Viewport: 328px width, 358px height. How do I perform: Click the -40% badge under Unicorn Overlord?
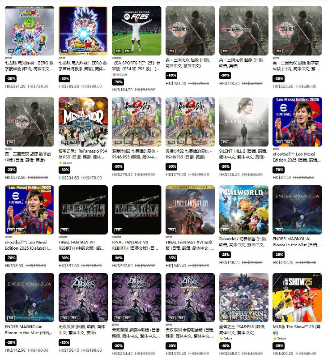click(x=225, y=345)
